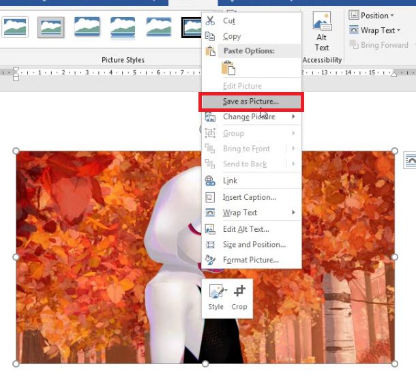
Task: Click the ribbon Wrap Text icon
Action: tap(354, 30)
